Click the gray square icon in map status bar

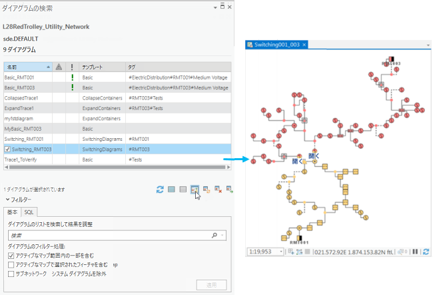[307, 252]
